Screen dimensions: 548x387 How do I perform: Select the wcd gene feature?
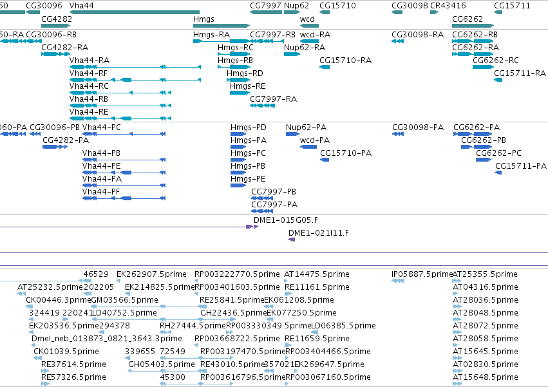point(309,26)
